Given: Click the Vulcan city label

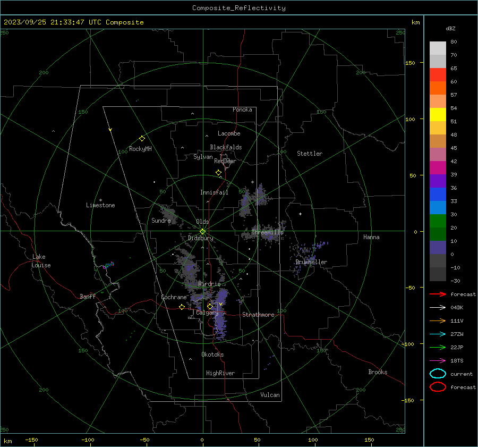Looking at the screenshot, I should point(270,395).
